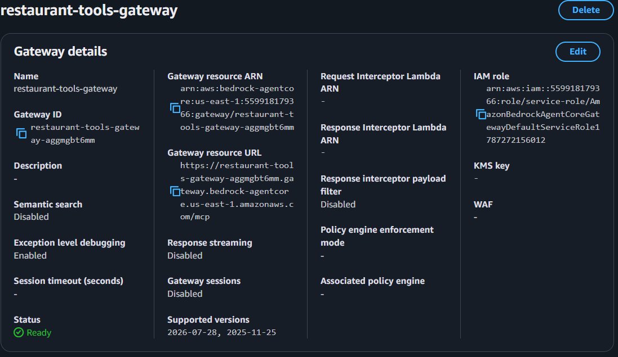Click the Gateway resource URL value text
The image size is (618, 357).
(x=237, y=191)
